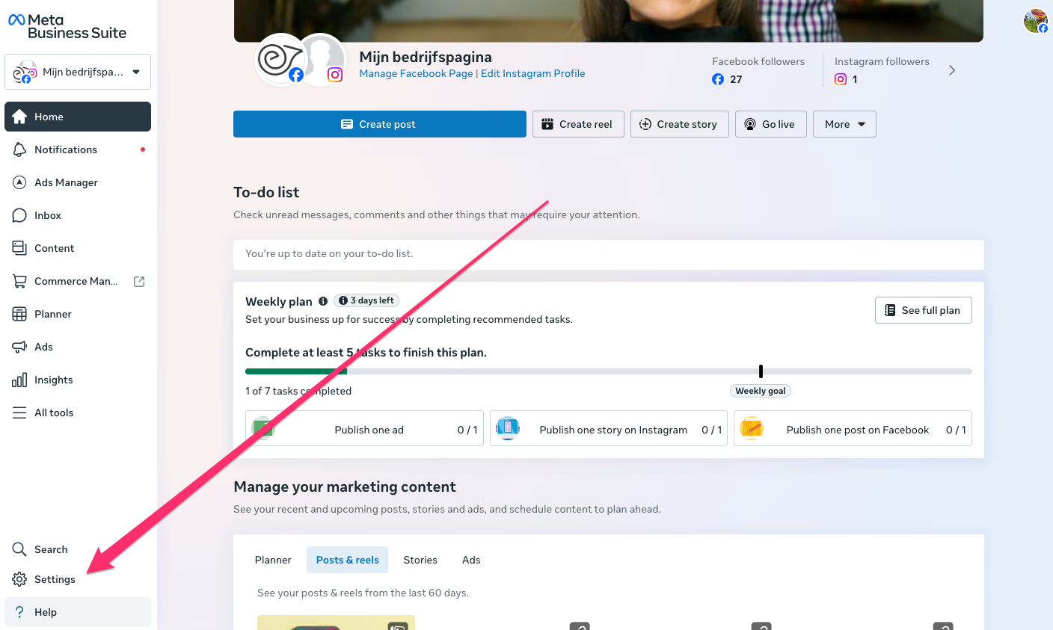Screen dimensions: 1053x630
Task: Switch to the Stories tab
Action: click(x=420, y=560)
